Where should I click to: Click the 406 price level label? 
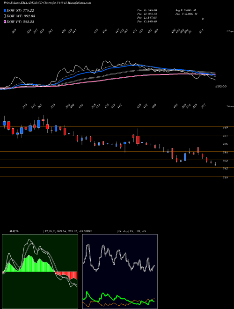point(225,144)
